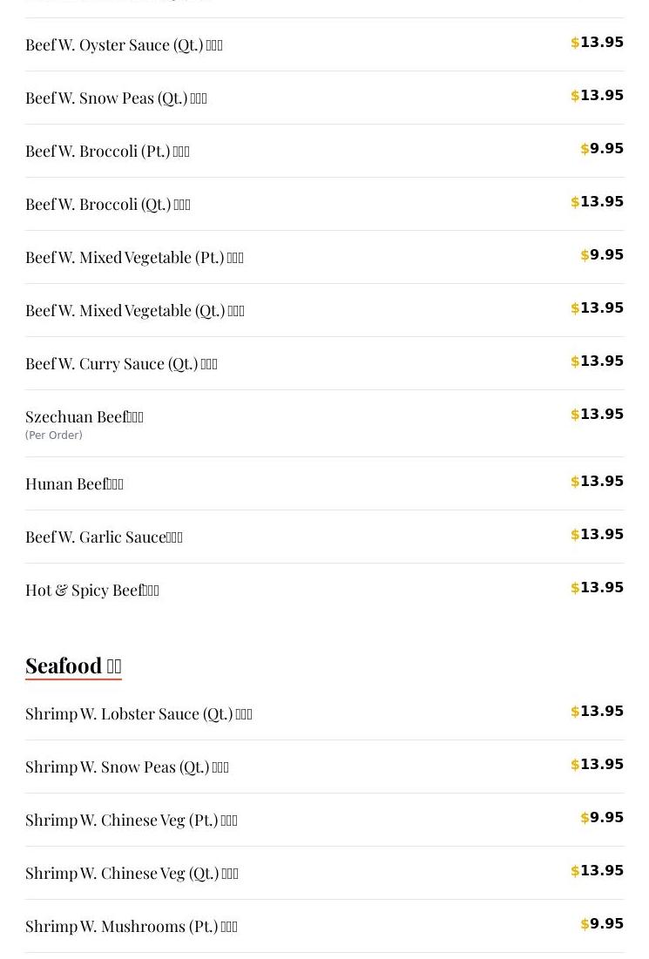Image resolution: width=649 pixels, height=959 pixels.
Task: Select Shrimp W. Mushrooms (Pt.) item
Action: tap(132, 927)
